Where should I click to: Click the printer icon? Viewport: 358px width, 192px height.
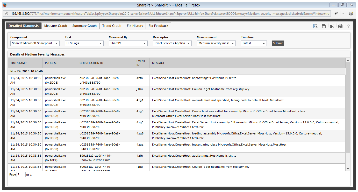coord(340,26)
